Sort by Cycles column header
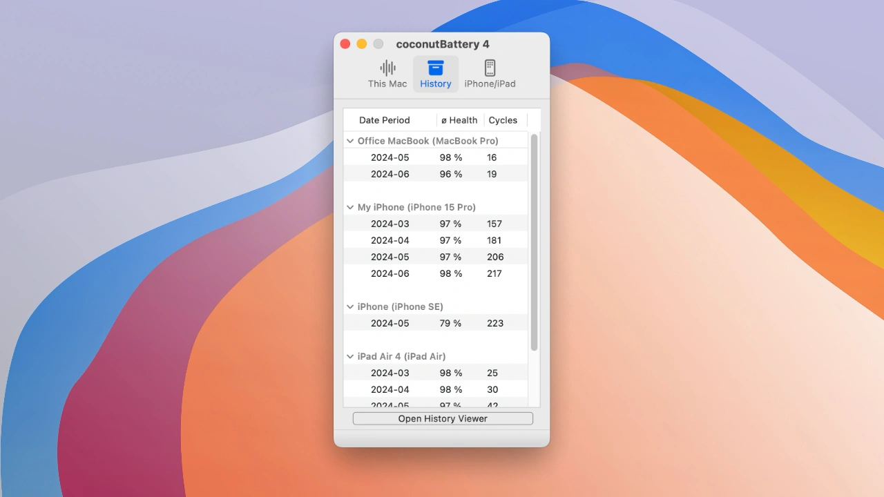 point(503,120)
